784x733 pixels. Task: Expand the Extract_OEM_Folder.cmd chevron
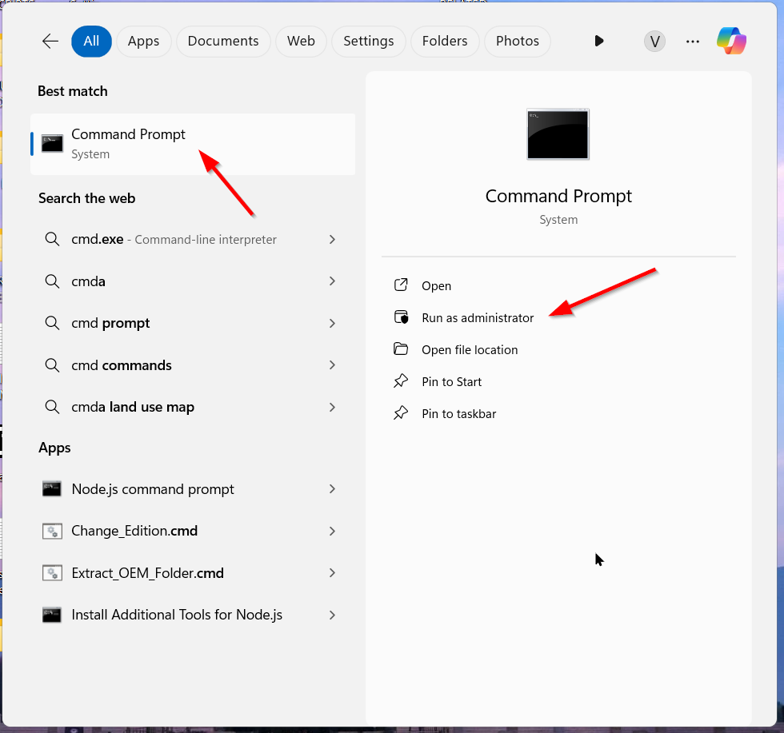[x=333, y=573]
